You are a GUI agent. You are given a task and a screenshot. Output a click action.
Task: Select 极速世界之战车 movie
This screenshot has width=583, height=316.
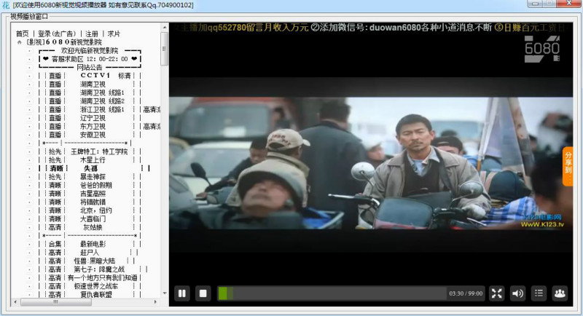pos(90,286)
